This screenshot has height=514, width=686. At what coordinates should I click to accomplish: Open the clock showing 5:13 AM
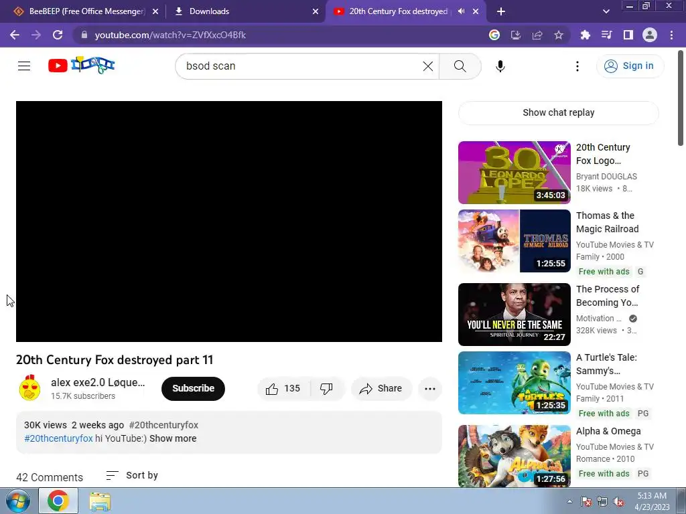coord(652,501)
